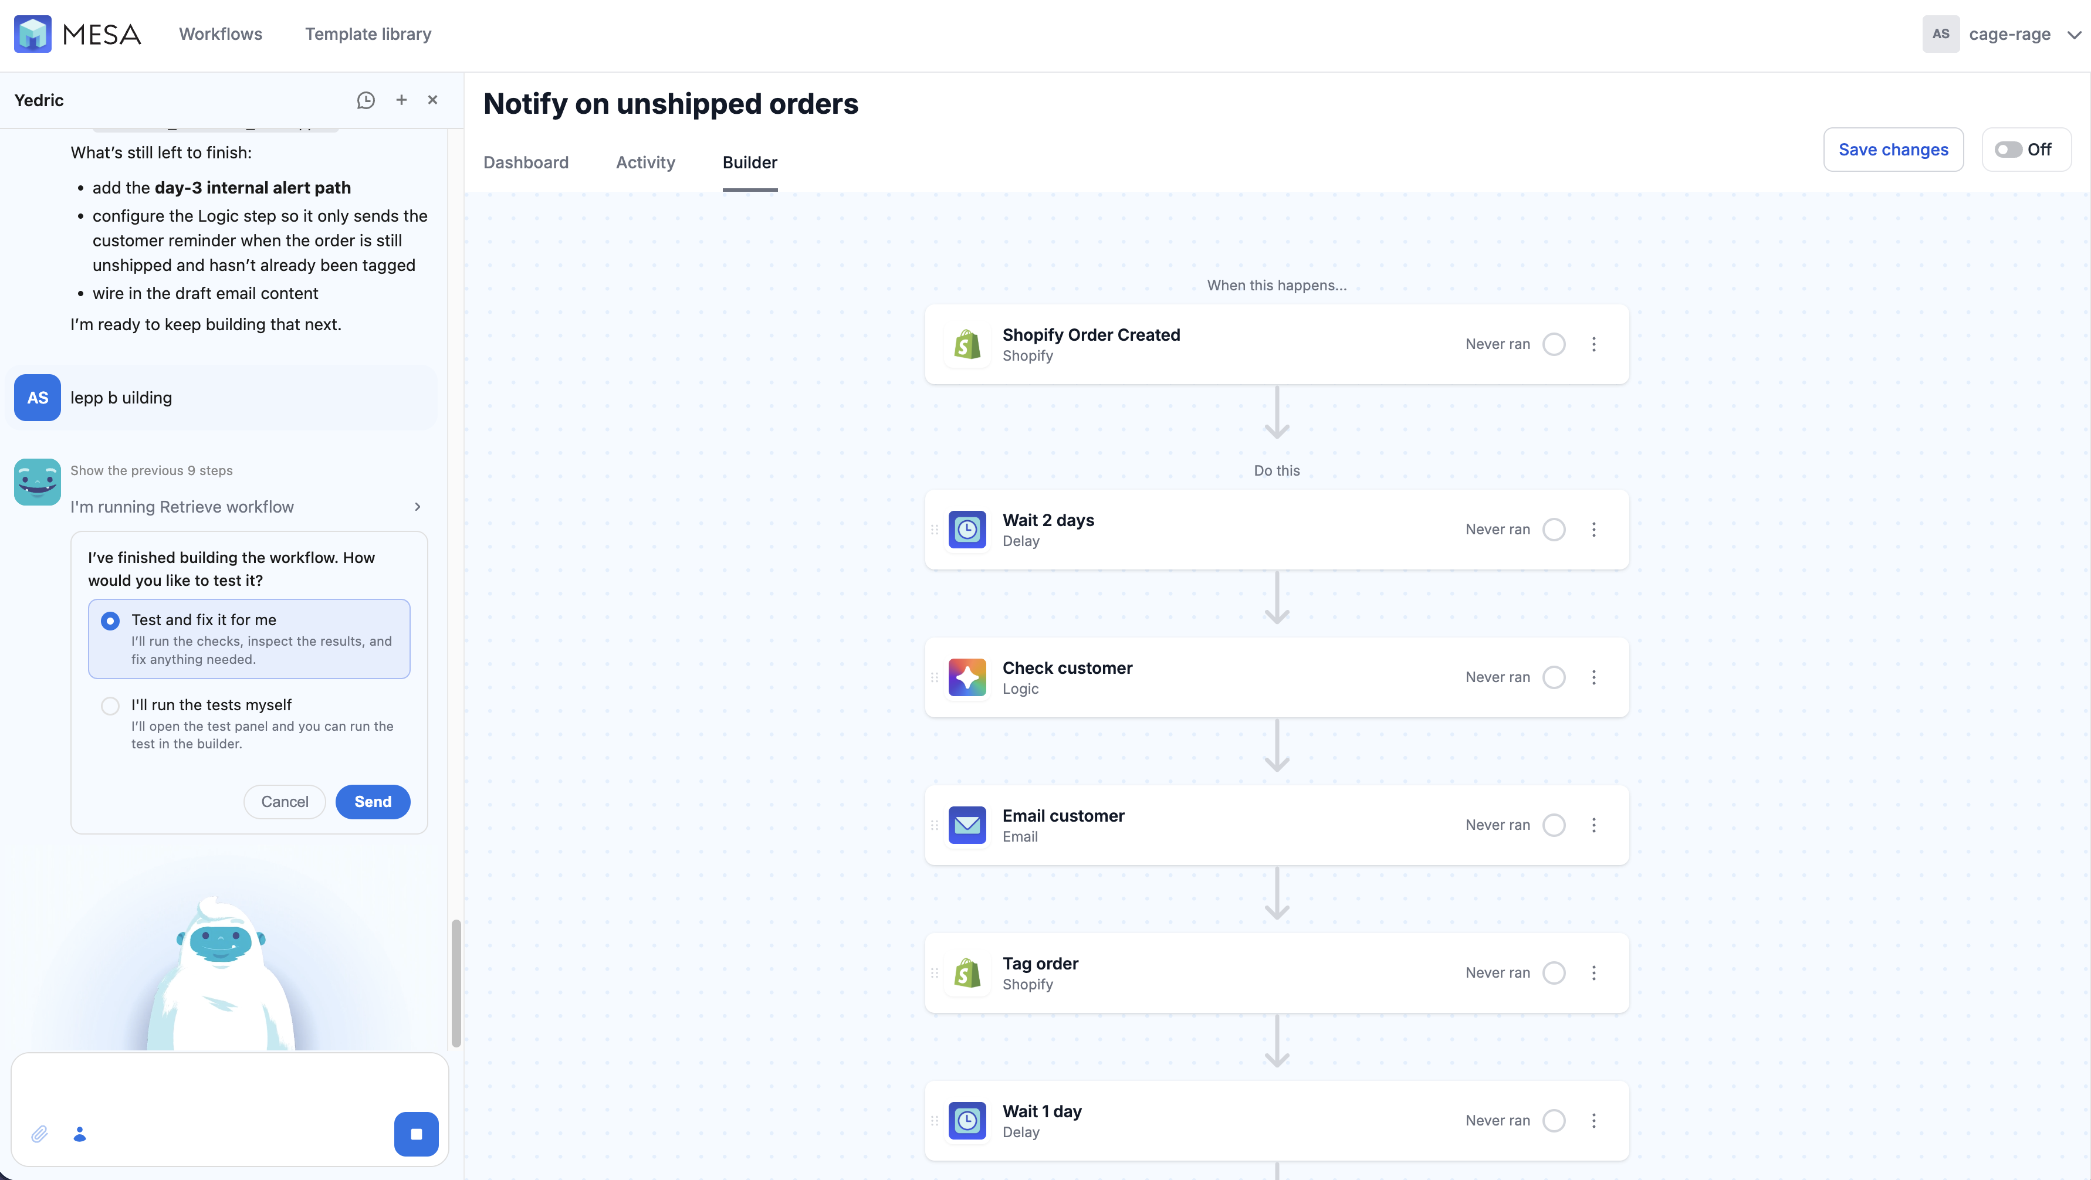Open Check customer Logic step icon
This screenshot has height=1180, width=2091.
[967, 677]
